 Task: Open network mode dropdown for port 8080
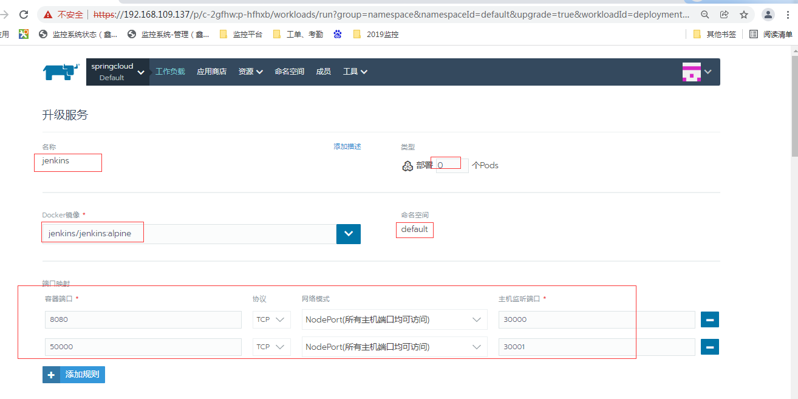point(394,319)
